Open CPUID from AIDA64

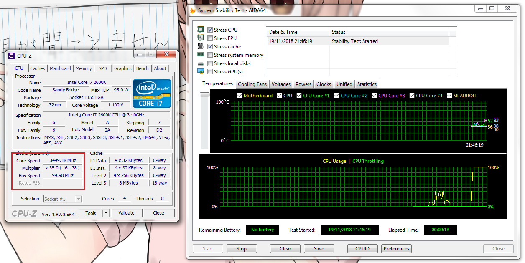click(x=362, y=249)
